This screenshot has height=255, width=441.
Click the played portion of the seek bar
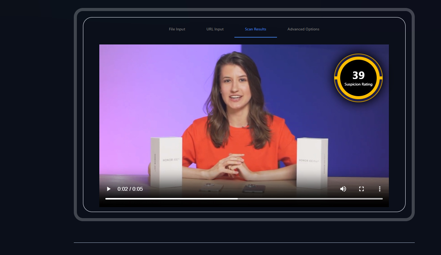[171, 198]
